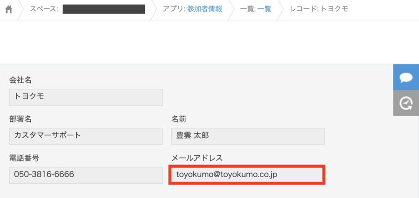Select the レコード: トヨクモ breadcrumb text

coord(319,9)
